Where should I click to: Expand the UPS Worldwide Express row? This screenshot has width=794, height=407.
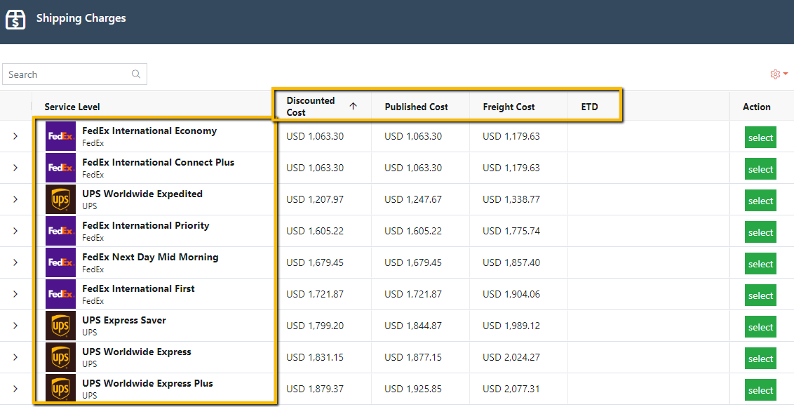pyautogui.click(x=15, y=356)
